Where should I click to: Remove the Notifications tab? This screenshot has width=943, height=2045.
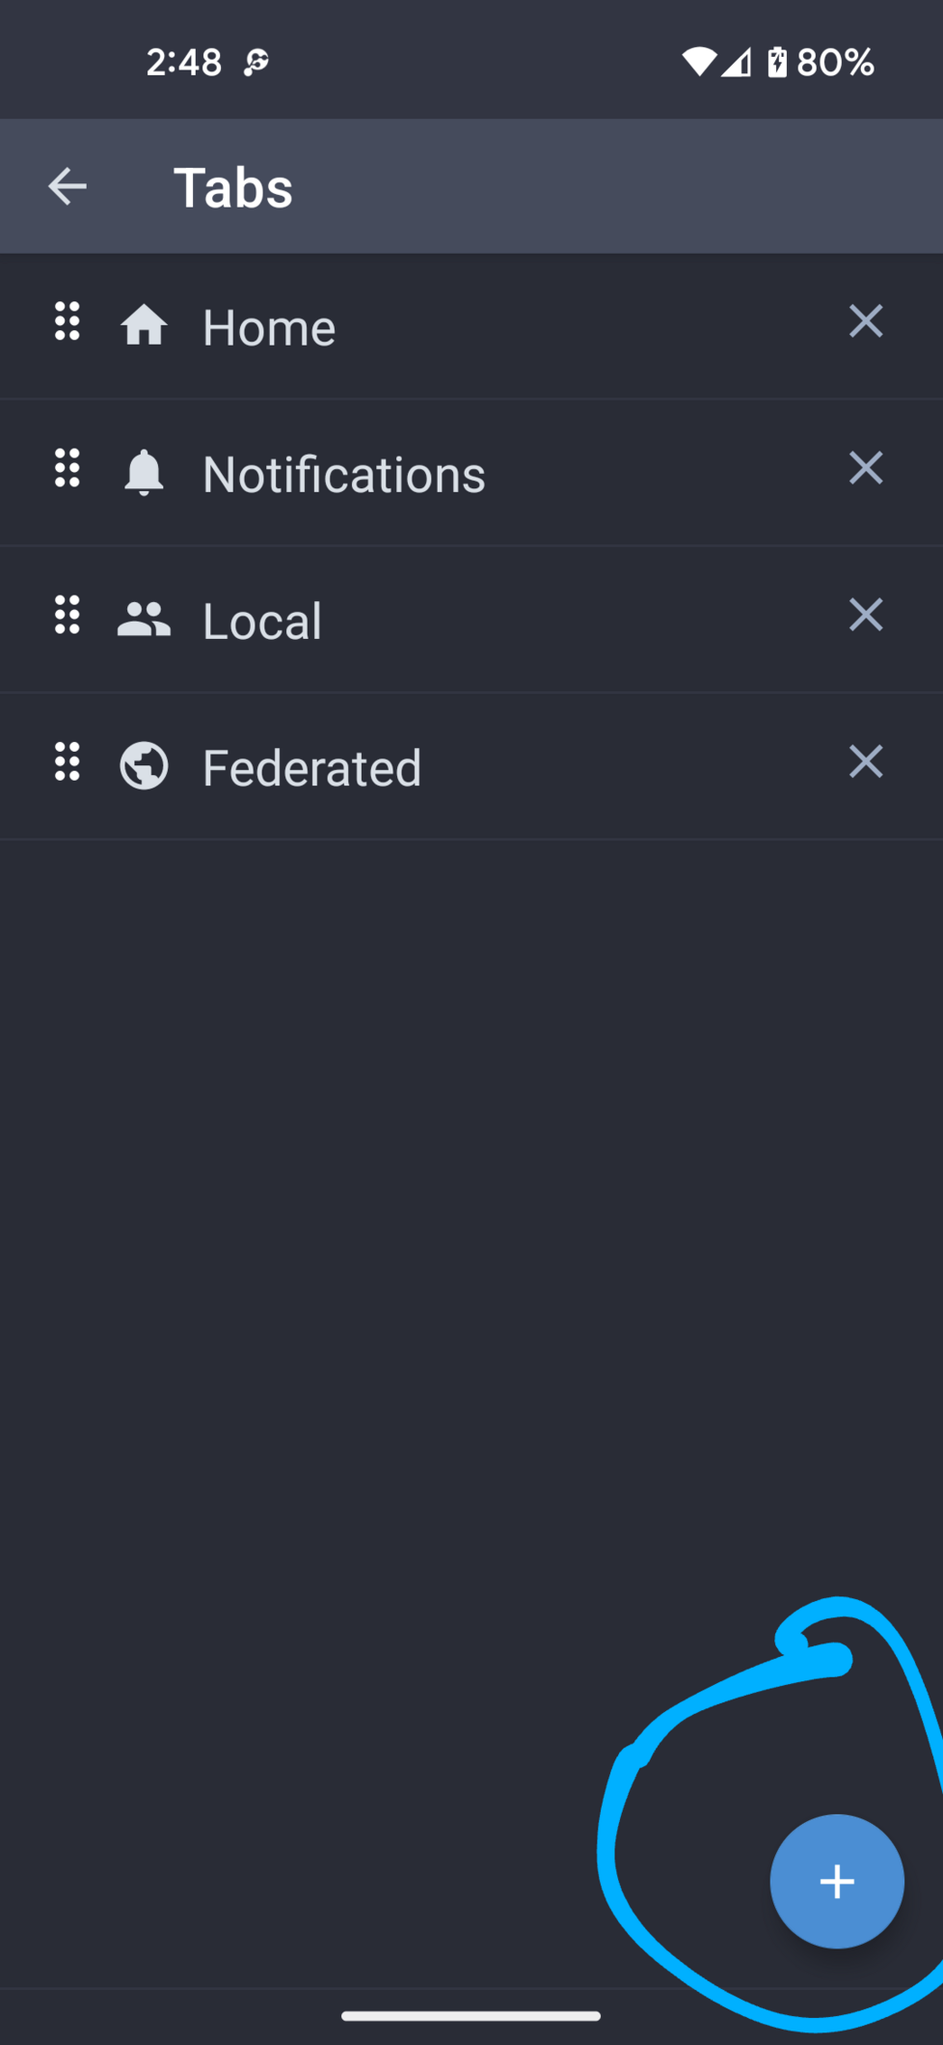click(865, 468)
